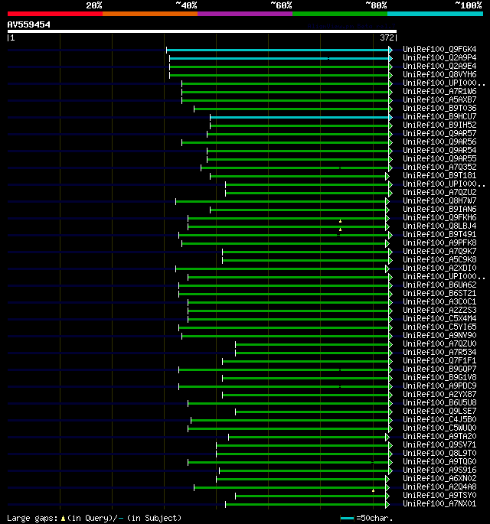
Task: Select the UniRef100_Q8L9T0 label
Action: coord(439,454)
